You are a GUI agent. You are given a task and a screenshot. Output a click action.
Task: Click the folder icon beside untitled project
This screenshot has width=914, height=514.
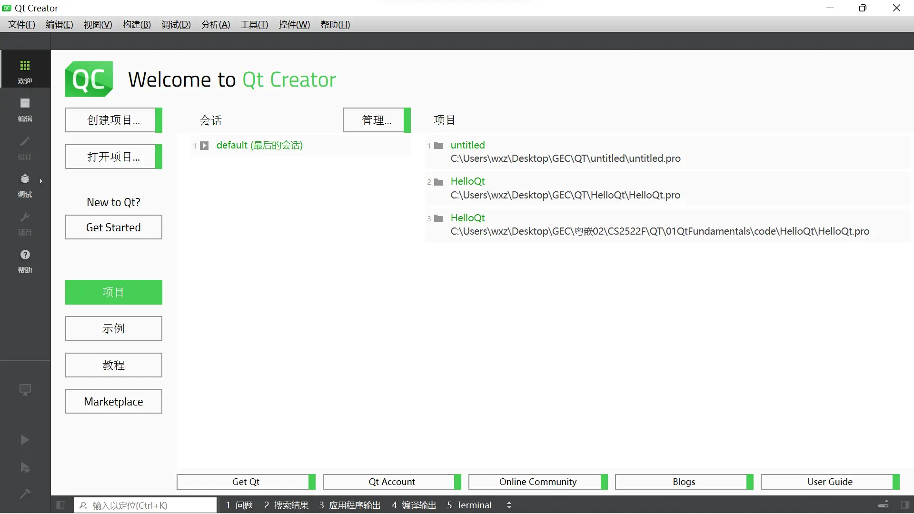tap(438, 146)
